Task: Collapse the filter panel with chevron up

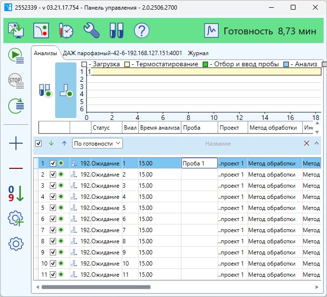Action: click(316, 143)
